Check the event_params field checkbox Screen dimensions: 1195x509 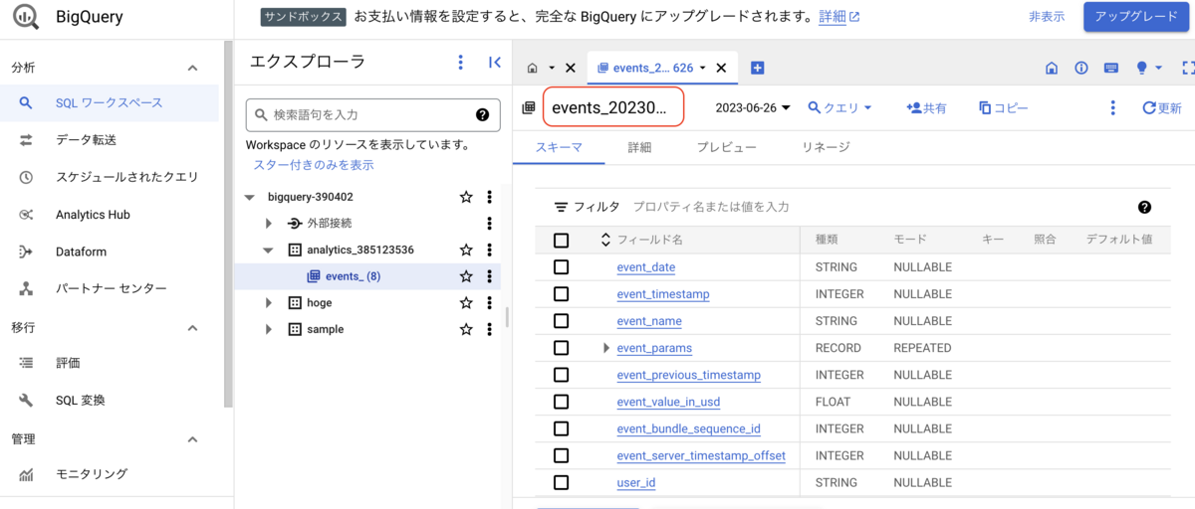(561, 348)
